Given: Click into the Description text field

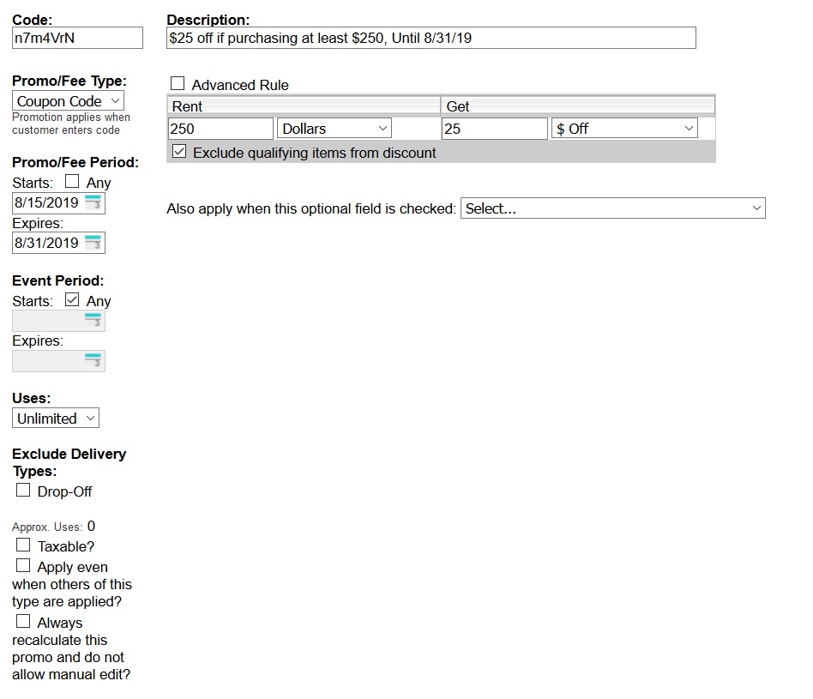Looking at the screenshot, I should coord(431,38).
